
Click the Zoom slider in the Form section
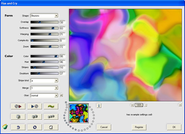(x=45, y=47)
